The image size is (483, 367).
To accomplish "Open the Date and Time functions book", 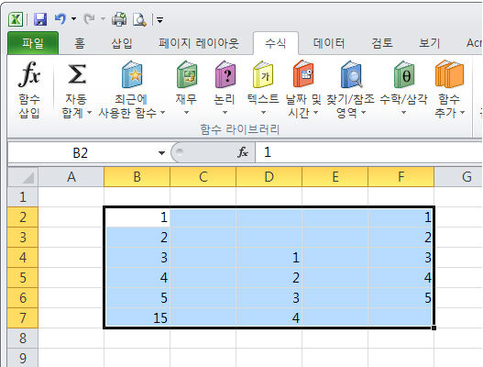I will [303, 74].
